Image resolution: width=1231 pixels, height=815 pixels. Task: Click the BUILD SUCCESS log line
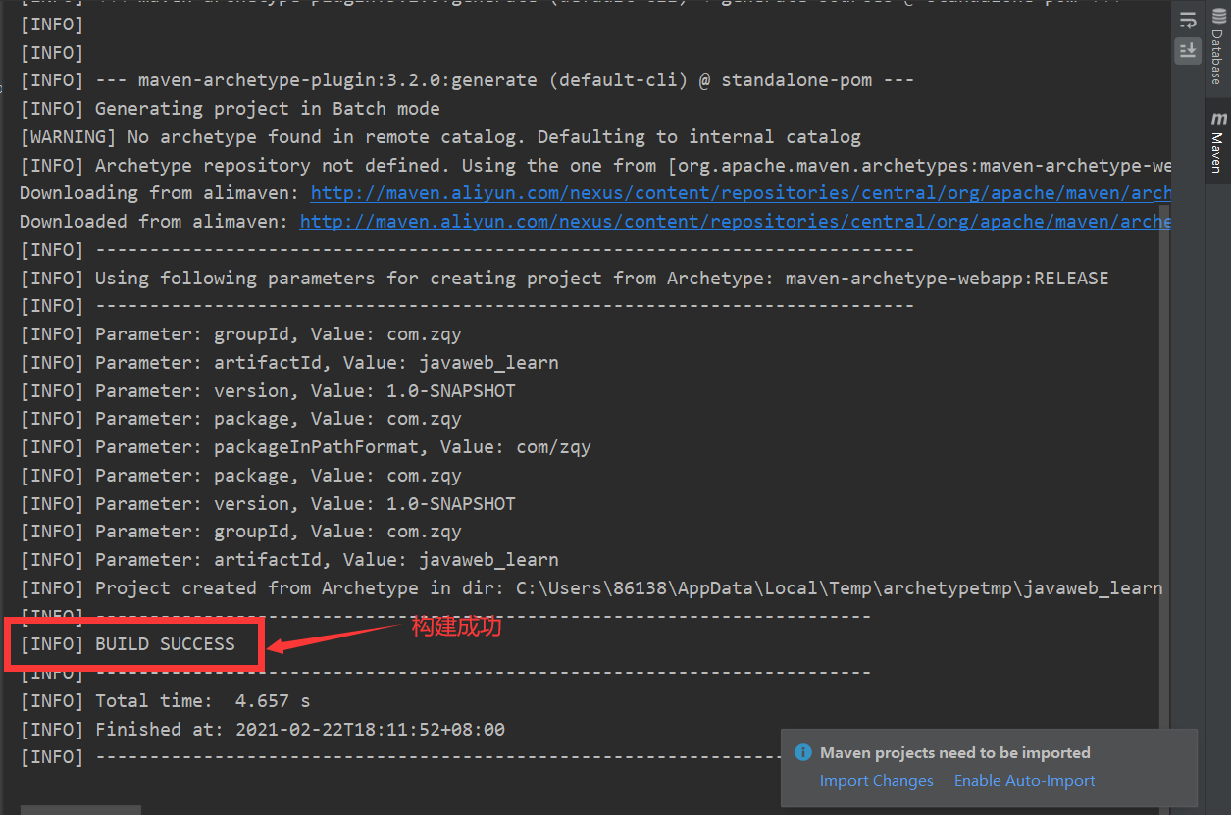pyautogui.click(x=165, y=644)
